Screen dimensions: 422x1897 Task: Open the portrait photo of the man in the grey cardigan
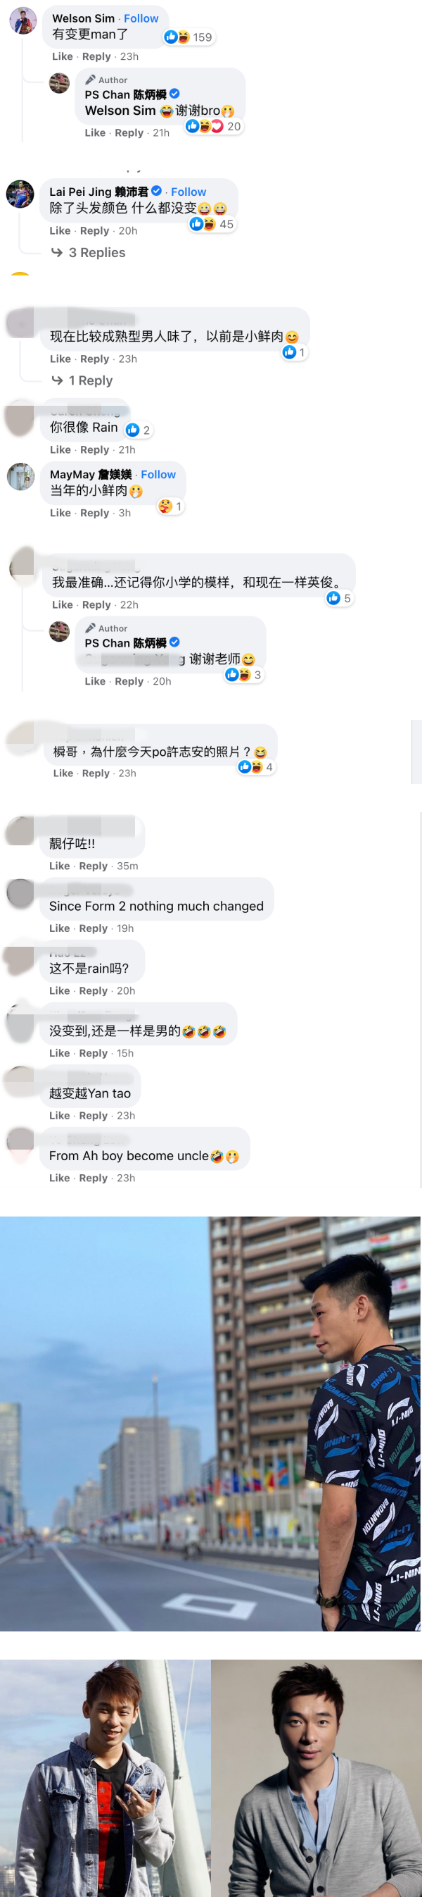tap(317, 1778)
